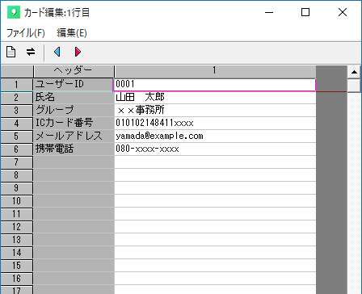362x294 pixels.
Task: Minimize the カード編集 window
Action: tap(269, 12)
